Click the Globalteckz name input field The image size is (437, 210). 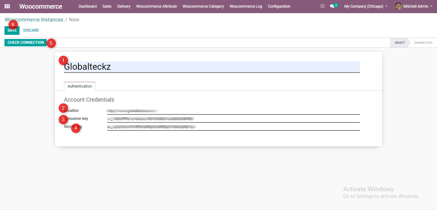coord(211,67)
